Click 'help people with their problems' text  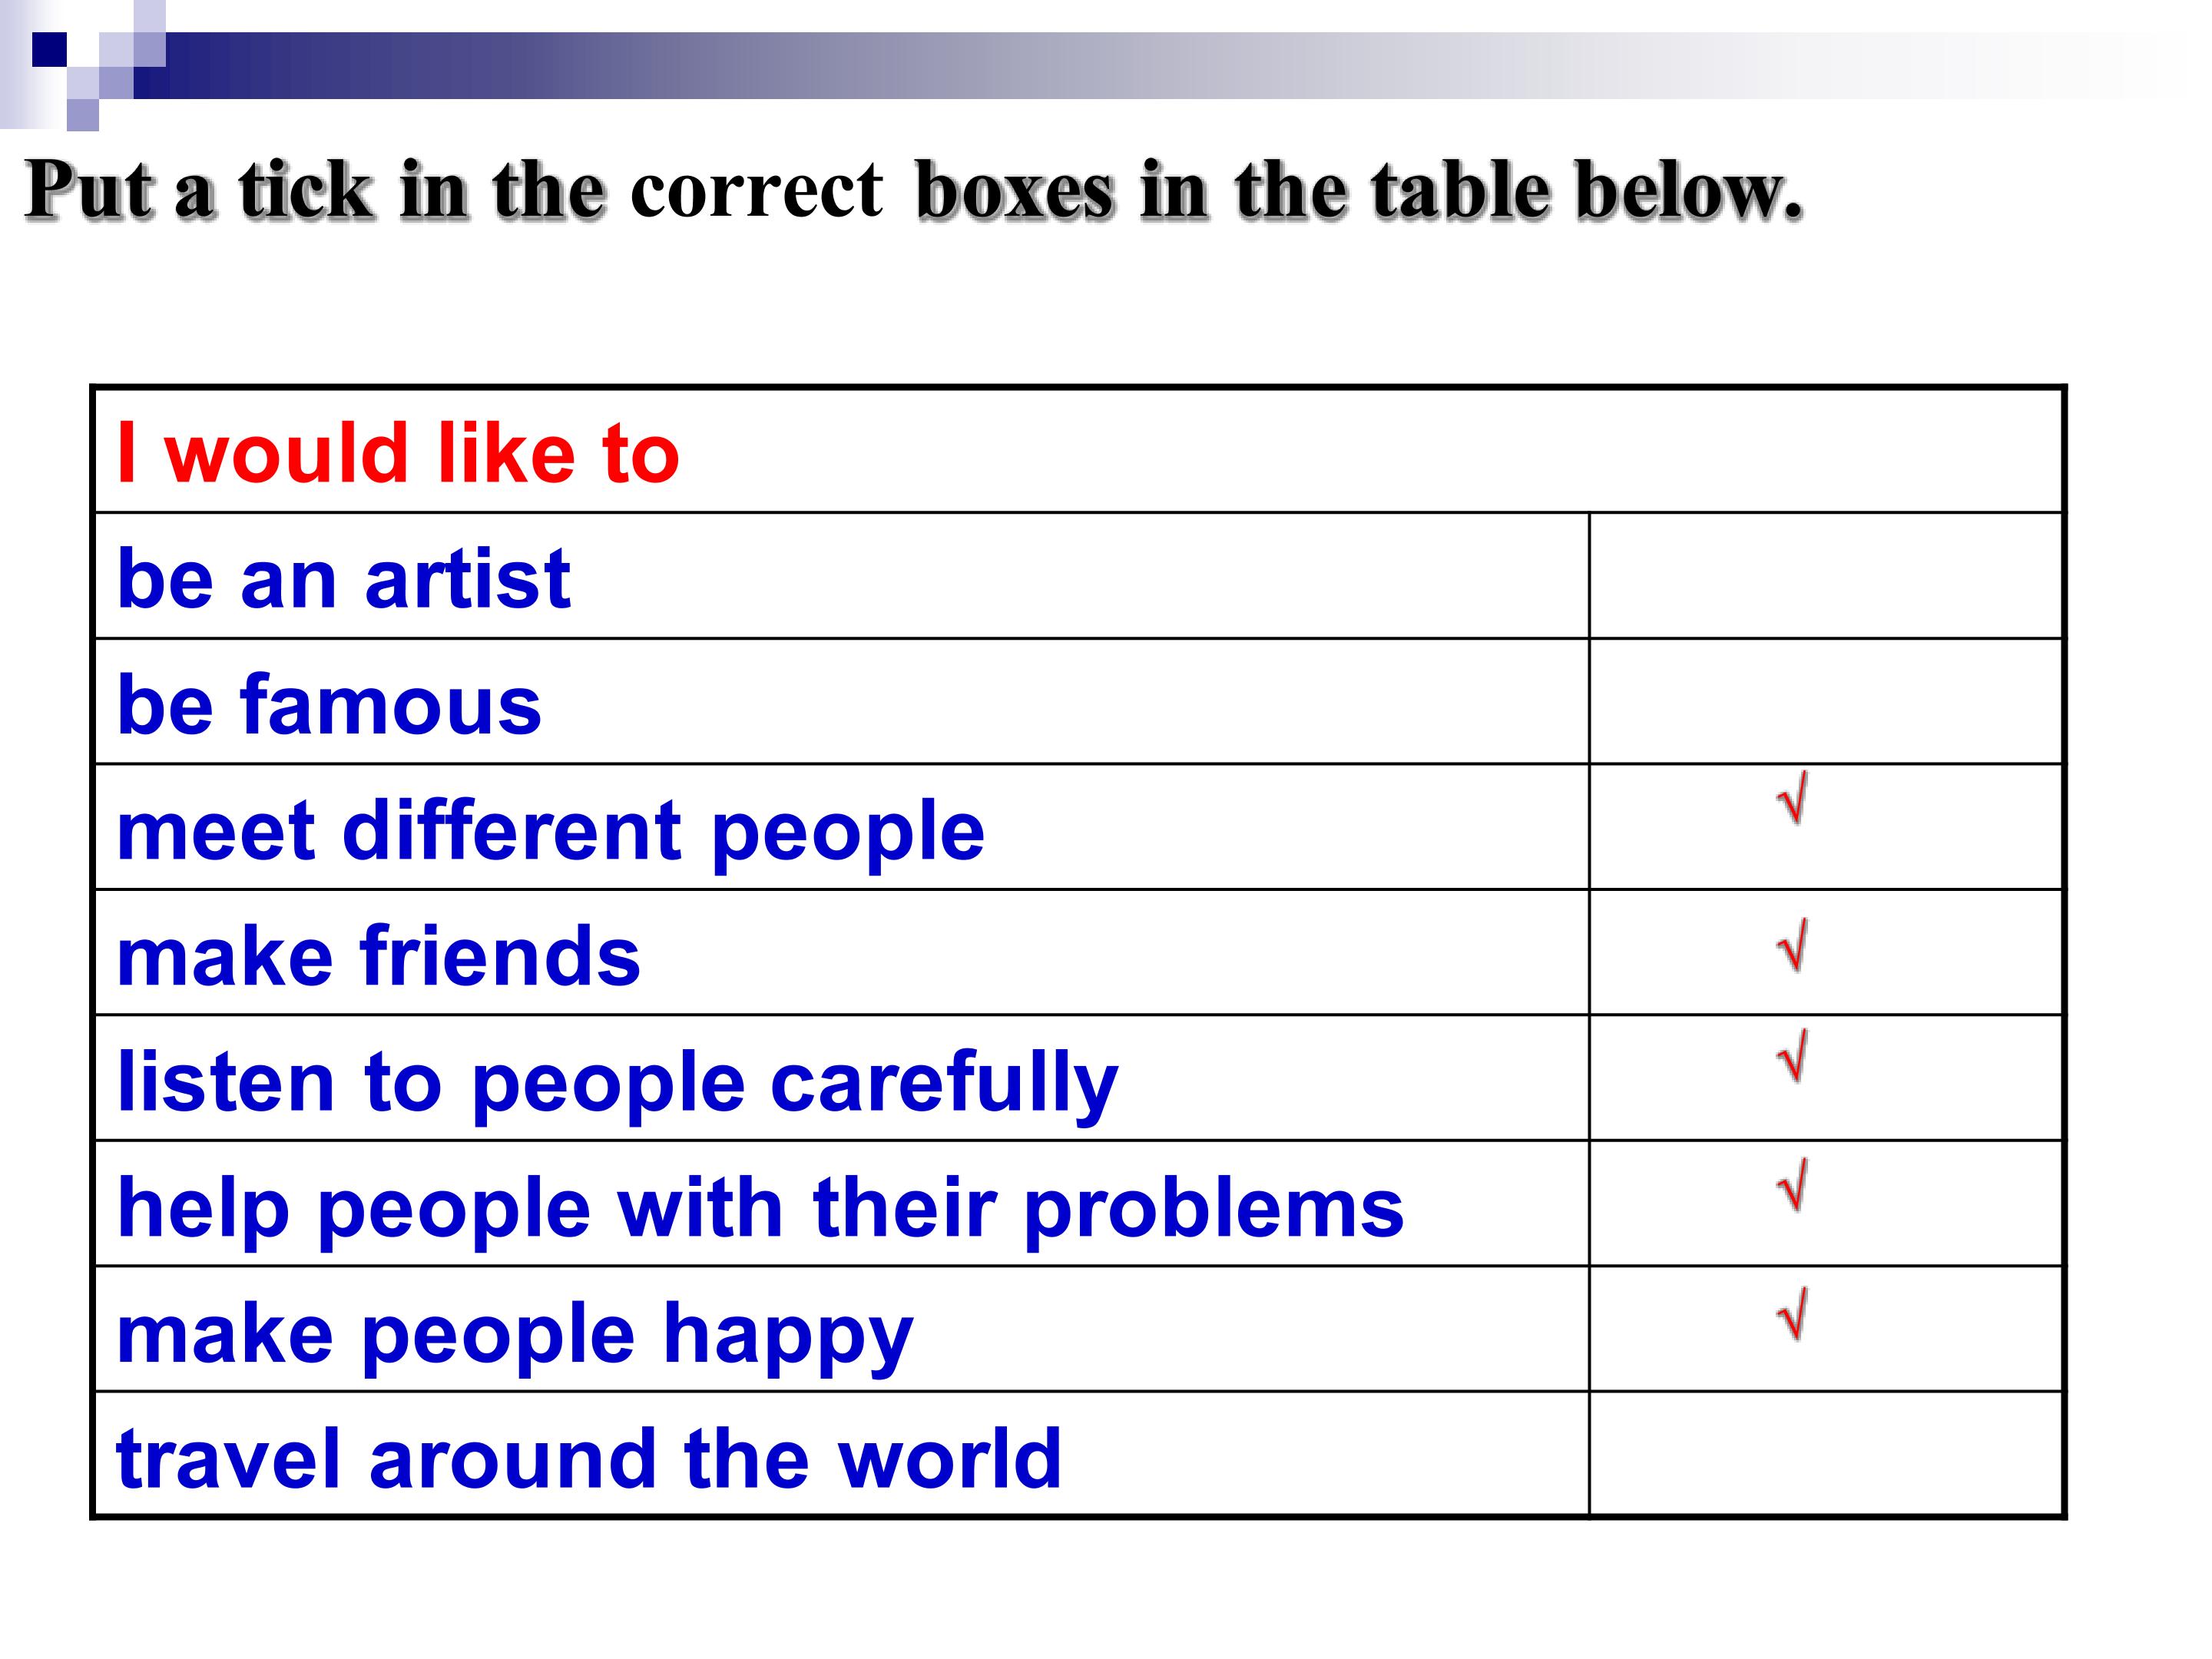(760, 1210)
